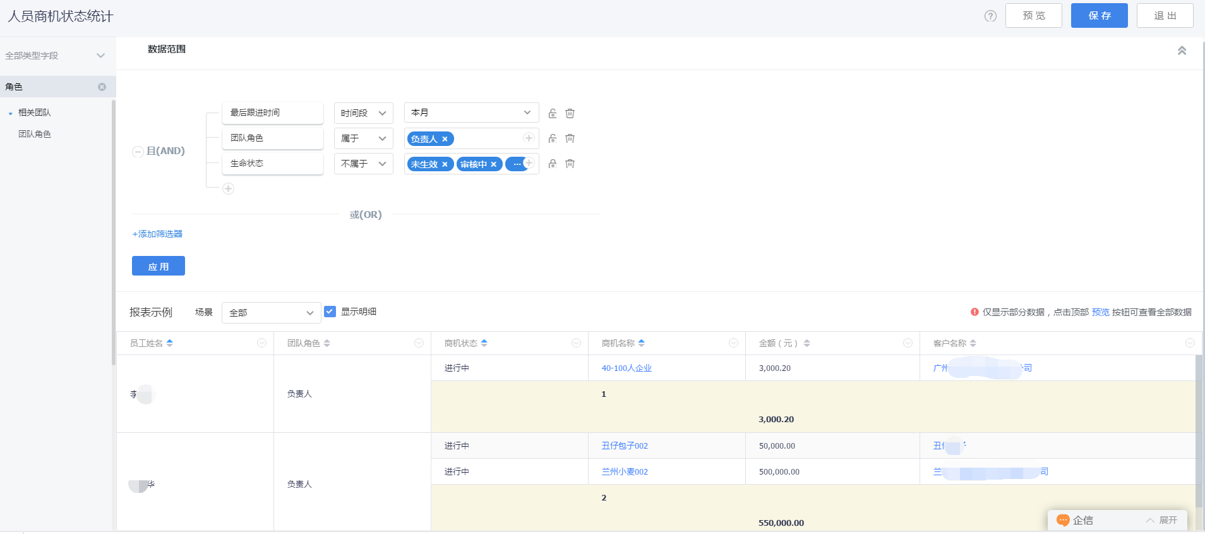Click the 团队角色 condition field
Screen dimensions: 1205x534
tap(273, 138)
